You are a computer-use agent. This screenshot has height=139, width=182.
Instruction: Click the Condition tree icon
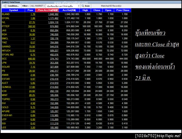(x=5, y=6)
